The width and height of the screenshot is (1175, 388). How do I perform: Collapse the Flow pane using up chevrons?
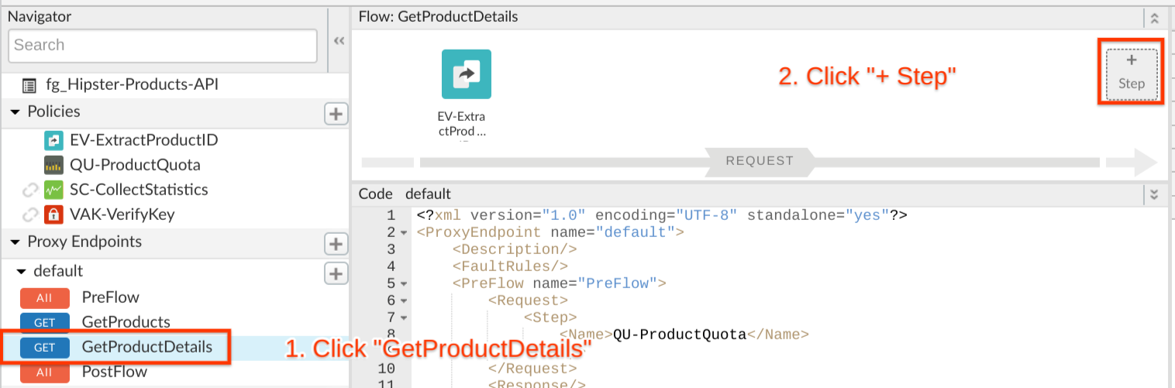(x=1154, y=18)
